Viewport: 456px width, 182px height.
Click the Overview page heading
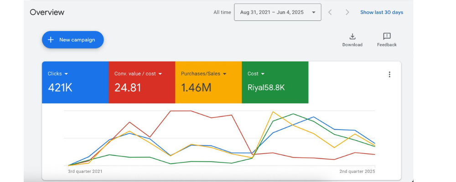click(47, 12)
